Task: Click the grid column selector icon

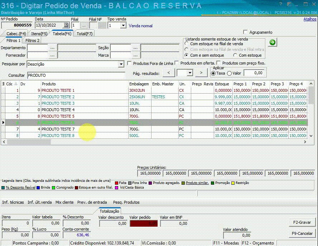Action: pos(3,84)
